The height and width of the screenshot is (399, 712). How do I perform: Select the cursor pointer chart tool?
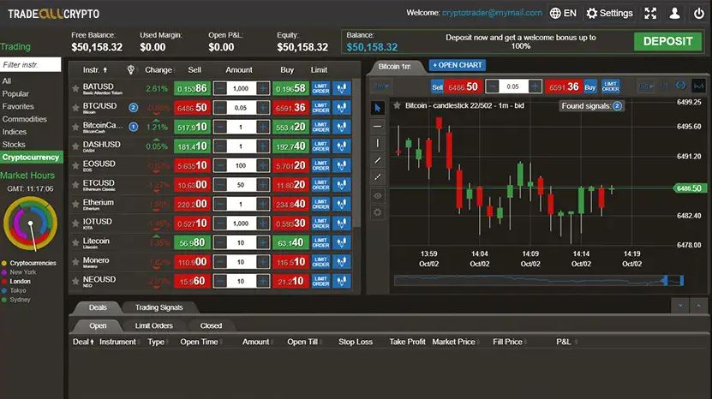[x=377, y=108]
